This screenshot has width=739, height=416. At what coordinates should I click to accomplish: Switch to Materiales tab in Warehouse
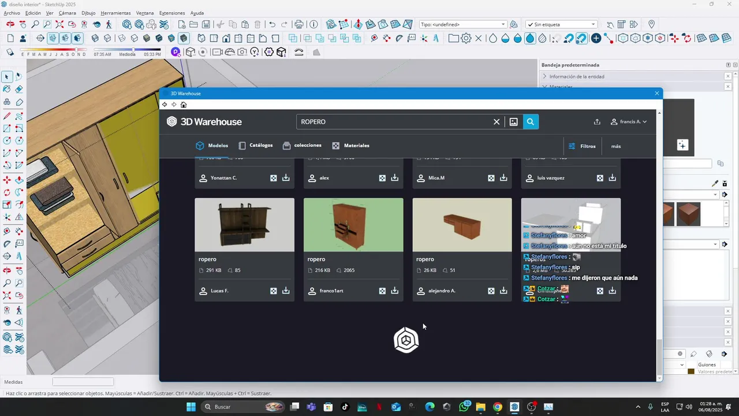pyautogui.click(x=351, y=146)
